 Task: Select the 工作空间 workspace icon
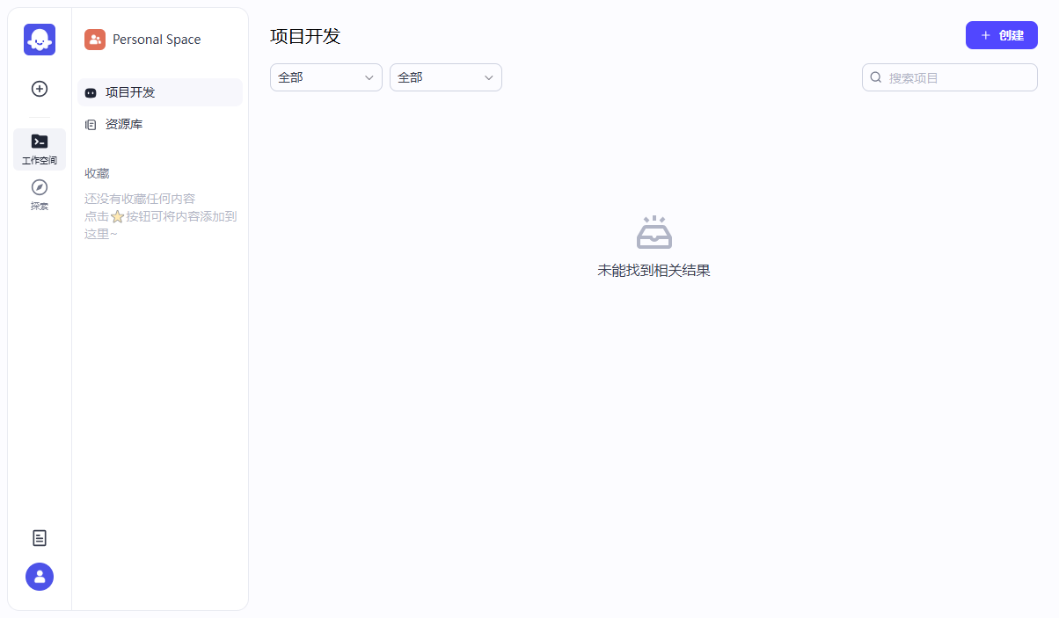[39, 146]
